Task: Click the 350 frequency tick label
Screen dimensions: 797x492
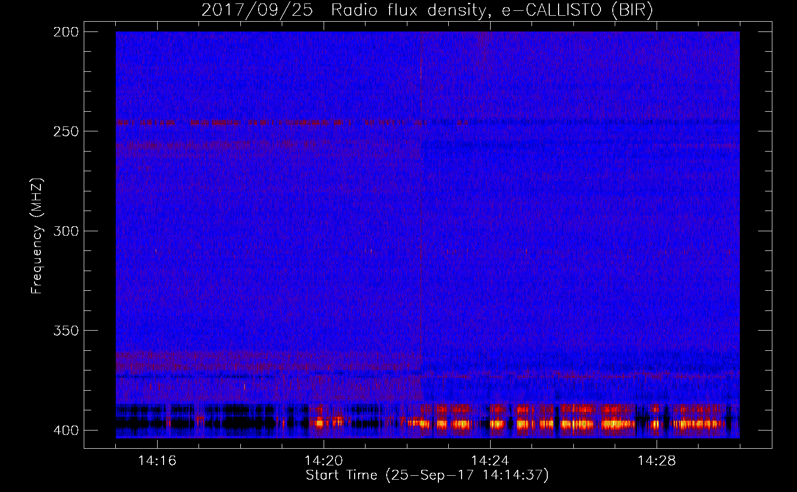Action: click(66, 331)
